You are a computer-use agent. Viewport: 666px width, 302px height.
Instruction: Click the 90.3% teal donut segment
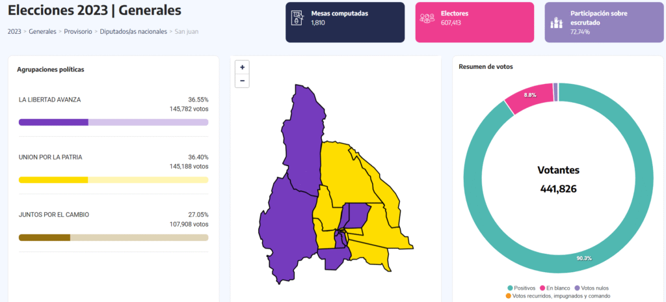(x=584, y=258)
